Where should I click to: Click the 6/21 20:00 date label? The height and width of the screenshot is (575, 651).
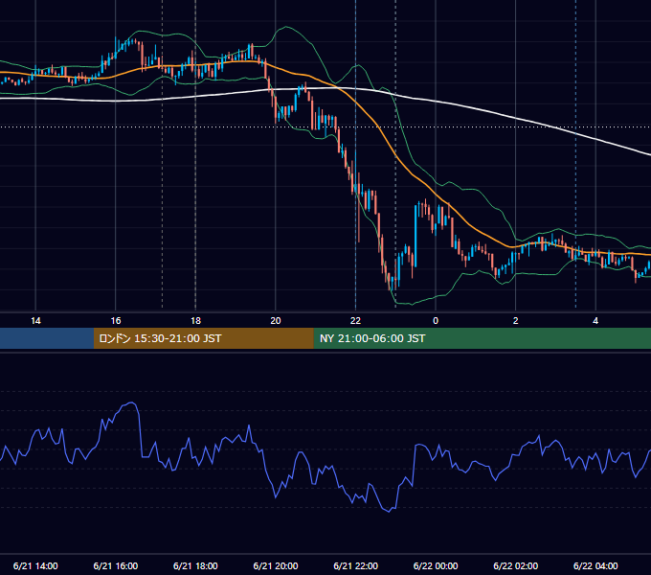pyautogui.click(x=276, y=565)
